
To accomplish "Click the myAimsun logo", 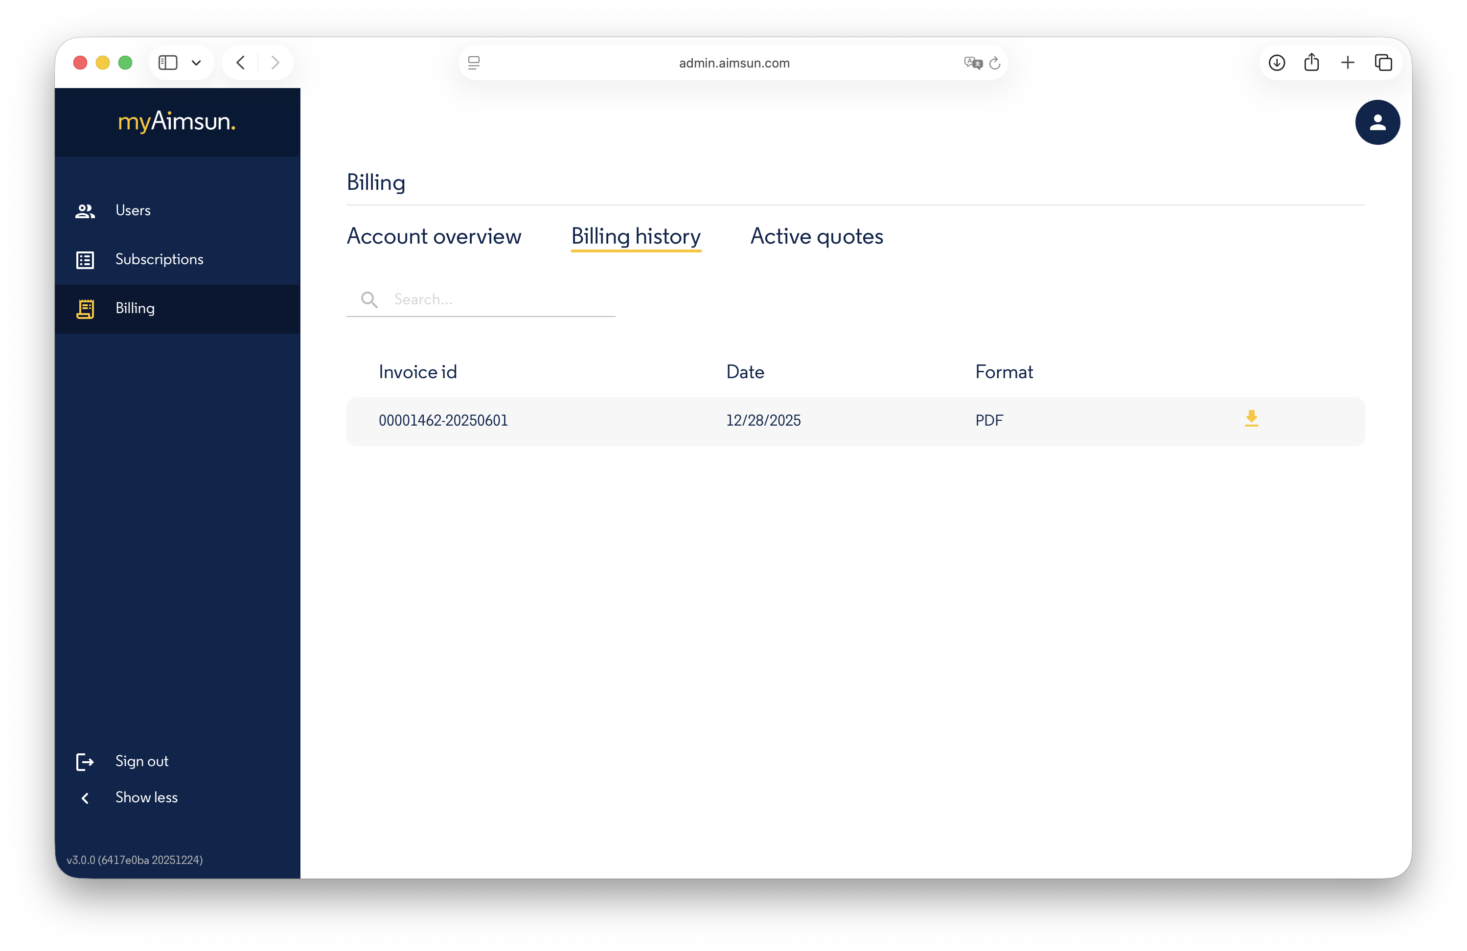I will click(x=177, y=121).
